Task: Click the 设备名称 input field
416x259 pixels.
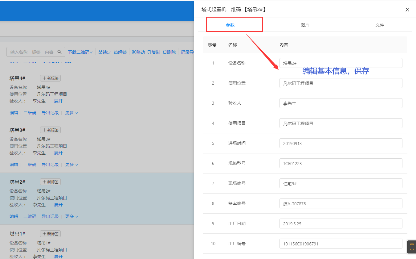Action: (341, 63)
